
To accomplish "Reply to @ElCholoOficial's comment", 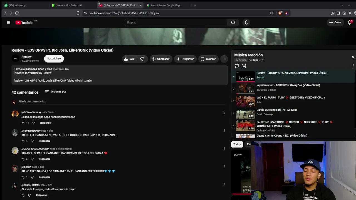I will pos(46,123).
